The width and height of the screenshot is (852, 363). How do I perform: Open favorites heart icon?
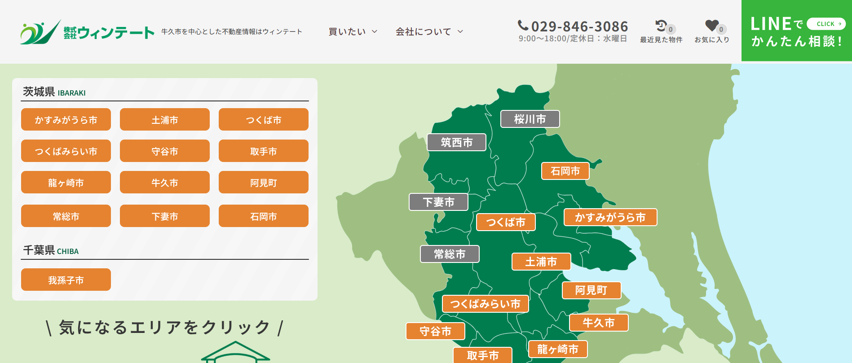711,26
